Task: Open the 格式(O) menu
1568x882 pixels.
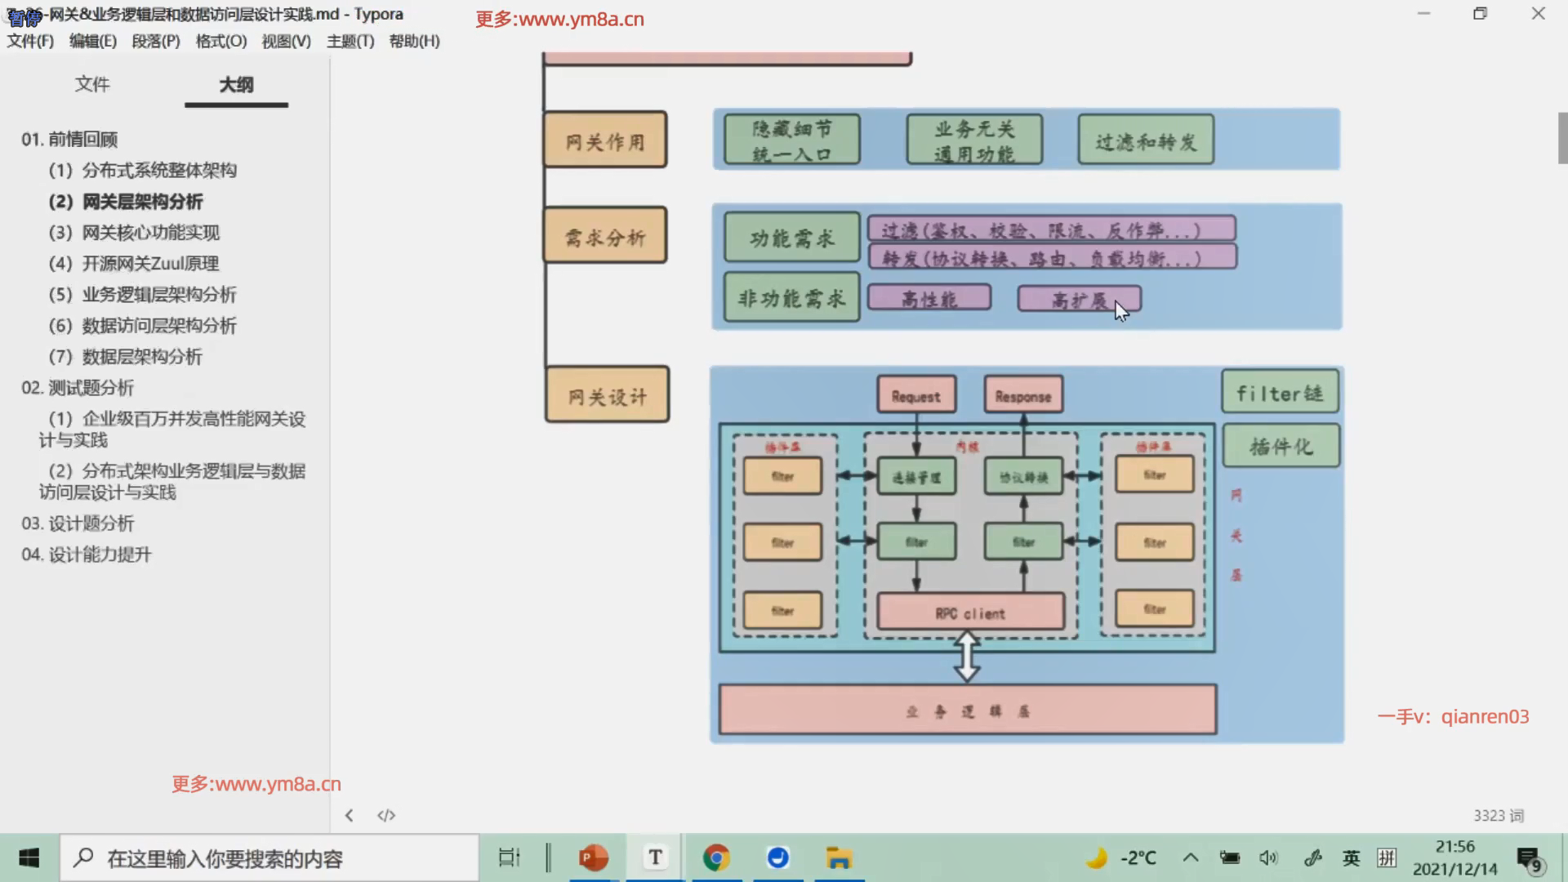Action: coord(221,41)
